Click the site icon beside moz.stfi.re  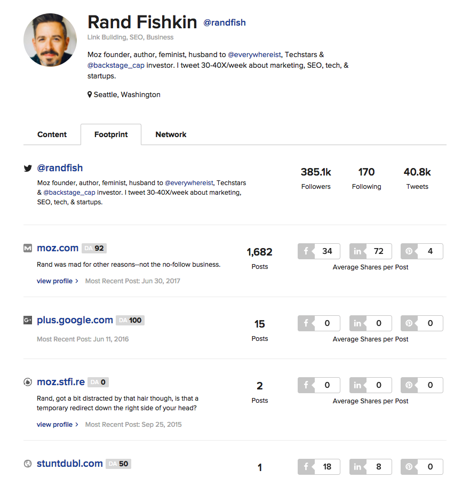pyautogui.click(x=28, y=382)
